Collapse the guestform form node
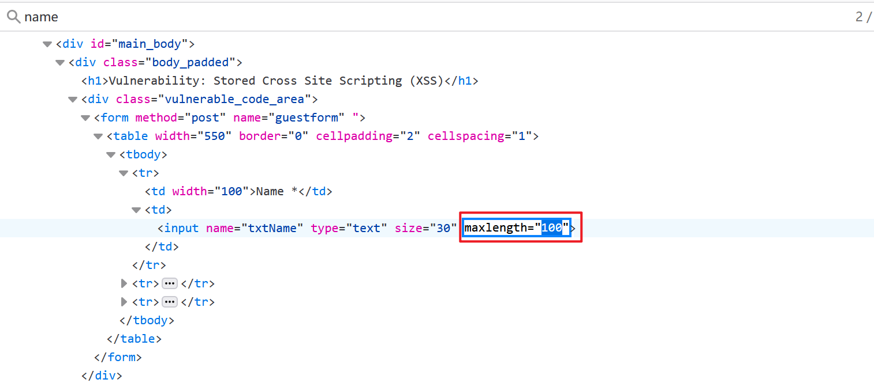The height and width of the screenshot is (383, 874). tap(85, 117)
